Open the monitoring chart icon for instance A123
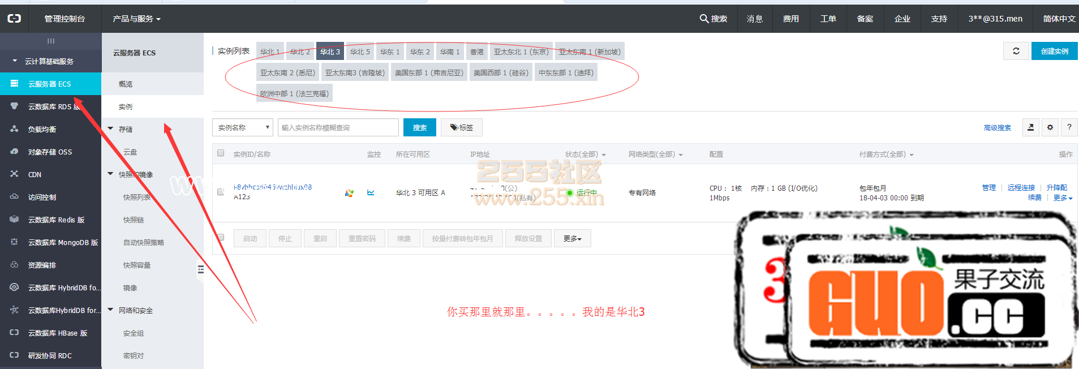 click(371, 193)
